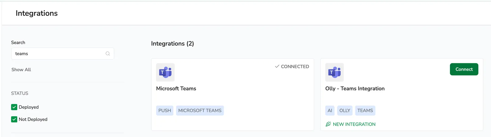The image size is (491, 137).
Task: Open the Microsoft Teams logo icon
Action: (x=165, y=72)
